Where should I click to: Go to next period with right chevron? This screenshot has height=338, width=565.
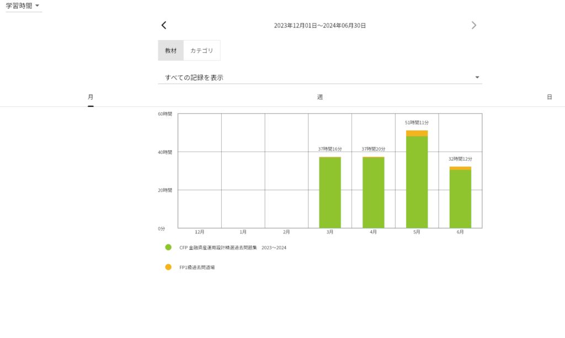473,25
